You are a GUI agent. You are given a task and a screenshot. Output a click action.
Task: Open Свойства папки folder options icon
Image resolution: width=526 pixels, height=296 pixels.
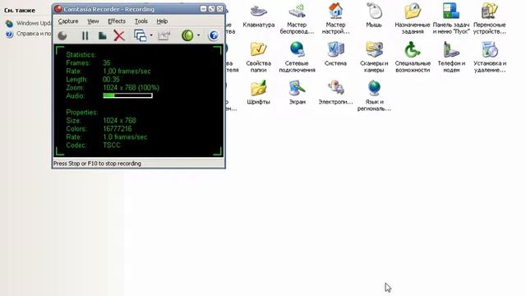point(258,58)
